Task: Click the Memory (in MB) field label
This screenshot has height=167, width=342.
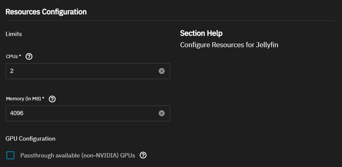Action: coord(25,99)
